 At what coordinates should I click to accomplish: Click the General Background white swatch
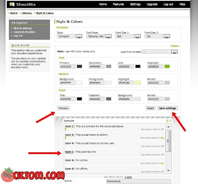pos(79,83)
